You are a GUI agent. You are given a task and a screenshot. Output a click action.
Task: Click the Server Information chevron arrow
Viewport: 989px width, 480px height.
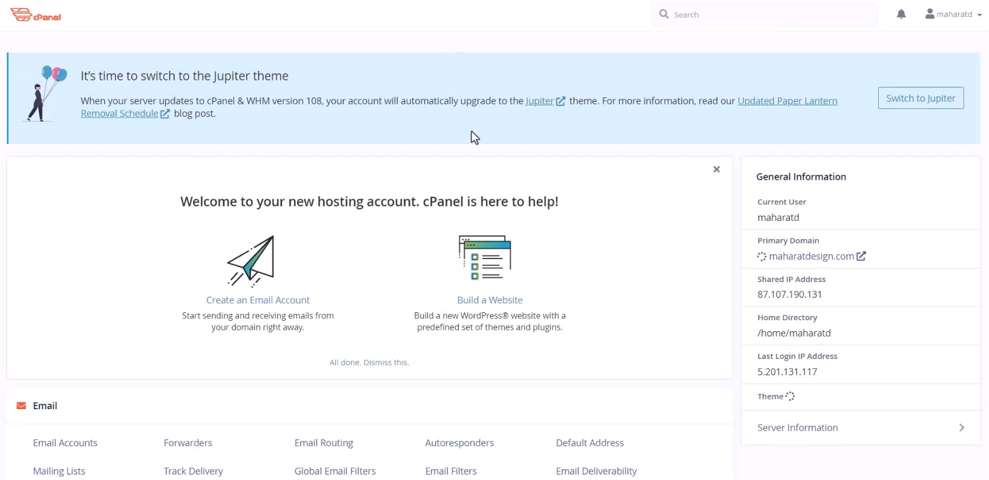[x=962, y=427]
